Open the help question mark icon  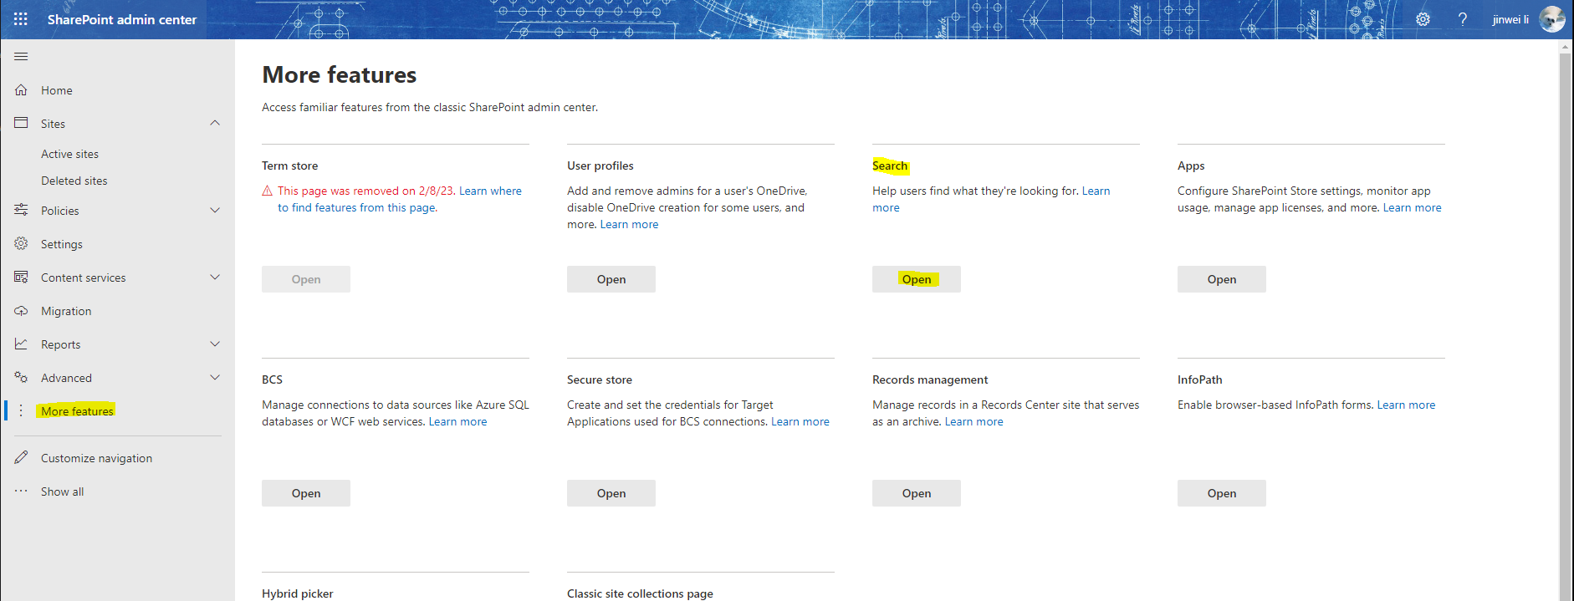tap(1462, 19)
